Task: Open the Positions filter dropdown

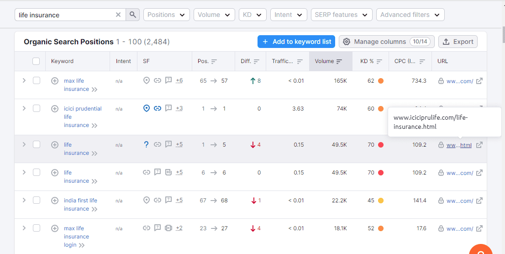Action: [167, 15]
